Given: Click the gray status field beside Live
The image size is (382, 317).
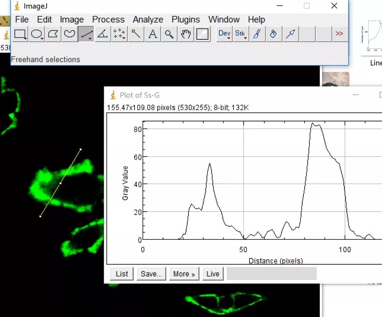Looking at the screenshot, I should [x=272, y=273].
